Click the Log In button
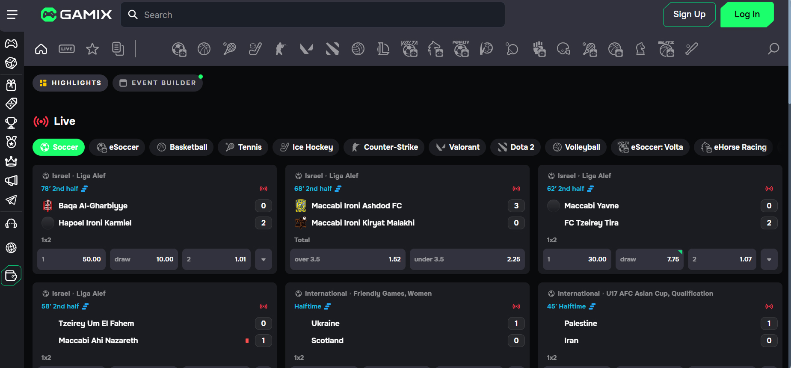Image resolution: width=791 pixels, height=368 pixels. [x=747, y=15]
